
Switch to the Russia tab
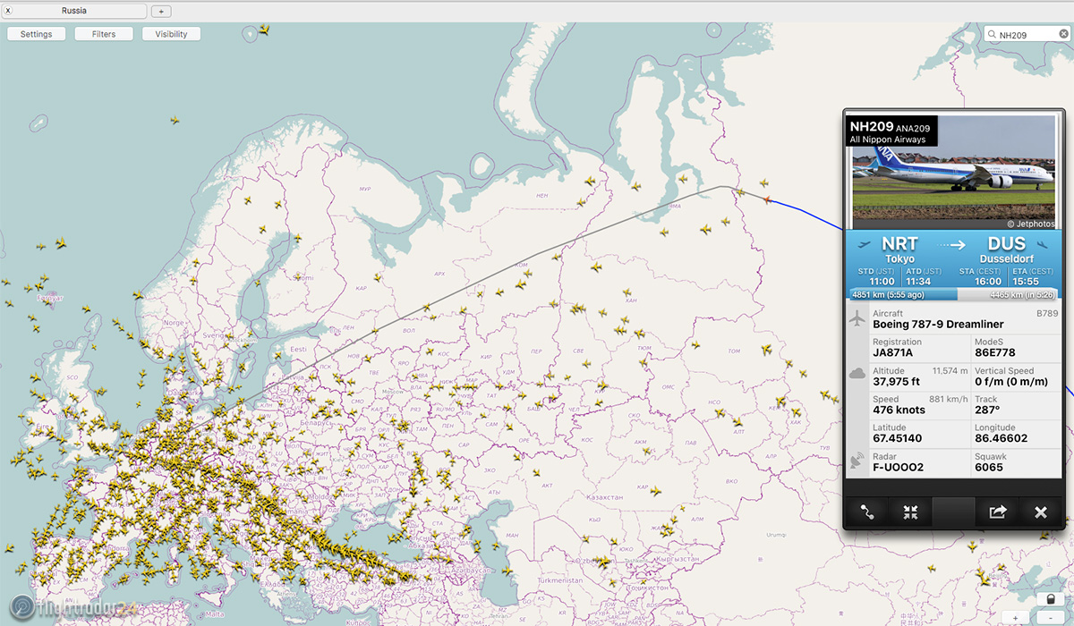tap(74, 11)
